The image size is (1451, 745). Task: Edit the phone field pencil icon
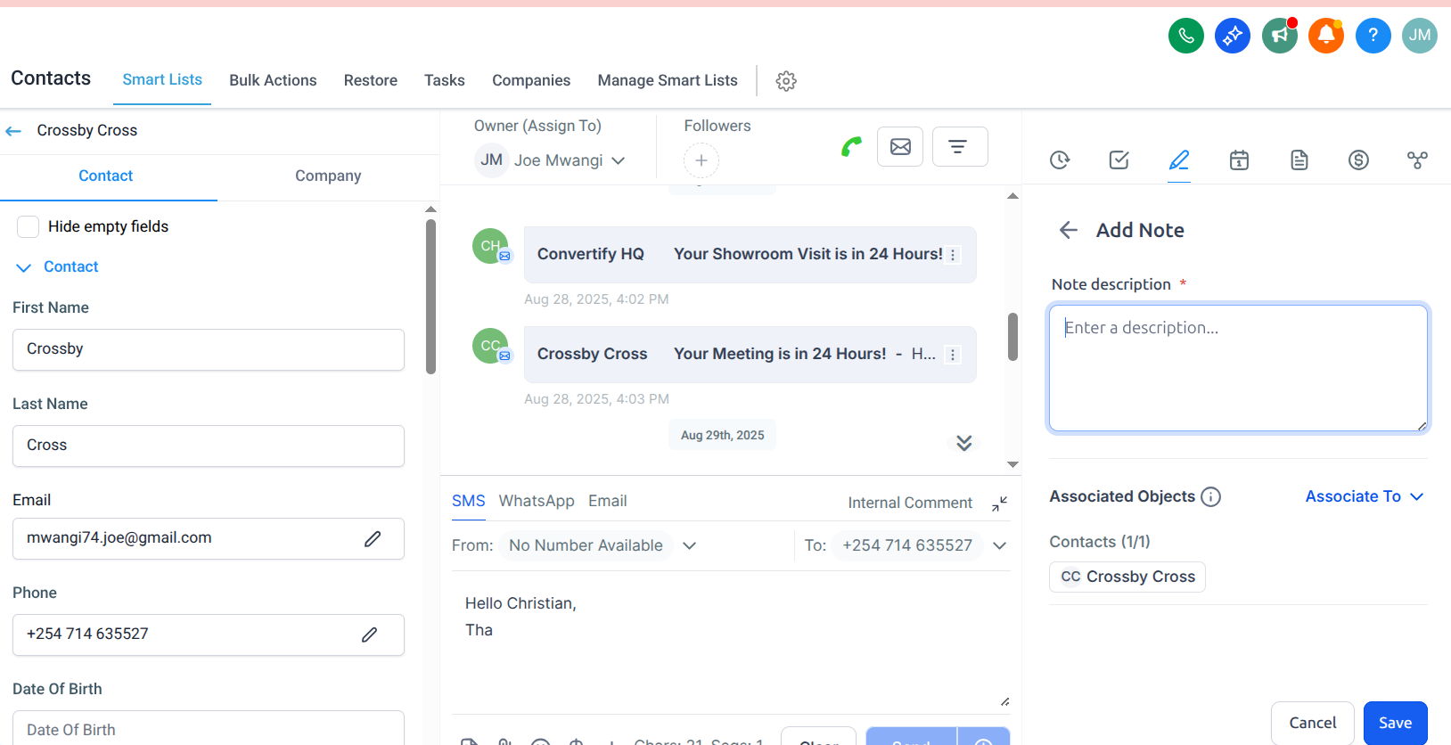pos(369,634)
